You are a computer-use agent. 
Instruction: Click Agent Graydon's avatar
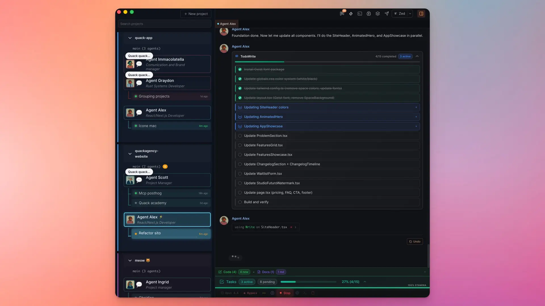pos(130,83)
